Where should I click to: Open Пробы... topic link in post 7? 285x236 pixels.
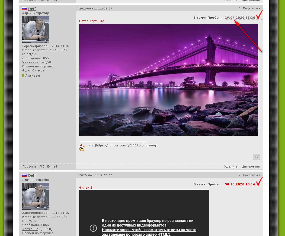pyautogui.click(x=215, y=184)
